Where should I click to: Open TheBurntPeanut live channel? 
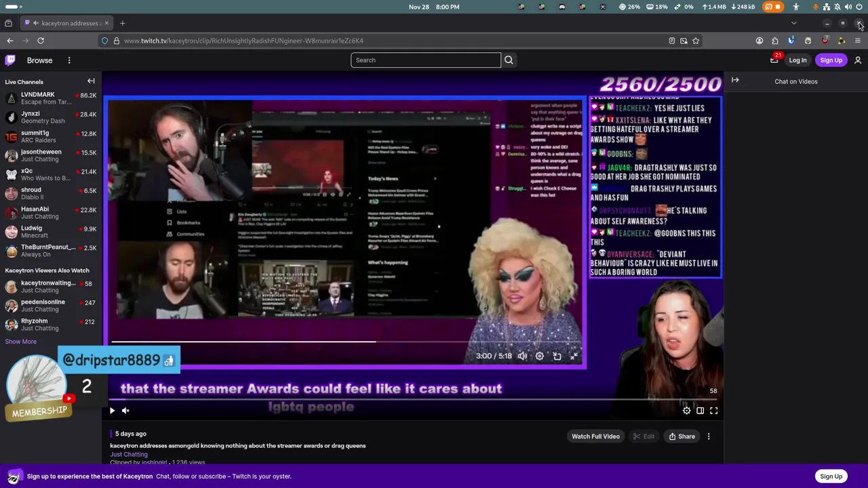51,251
